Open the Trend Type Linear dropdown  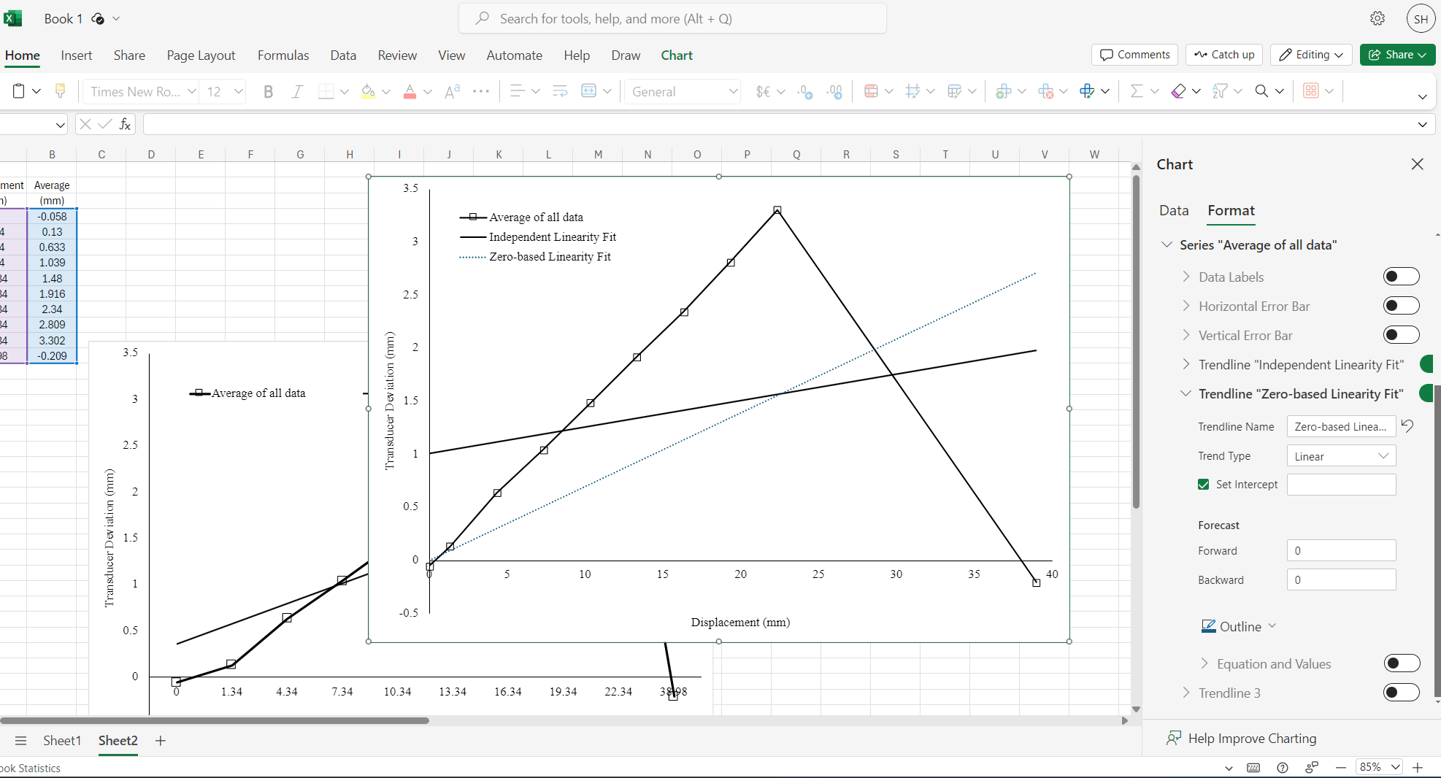(x=1341, y=456)
